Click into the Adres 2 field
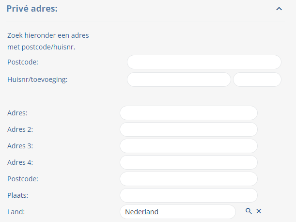Screen dimensions: 296x222 coord(188,129)
